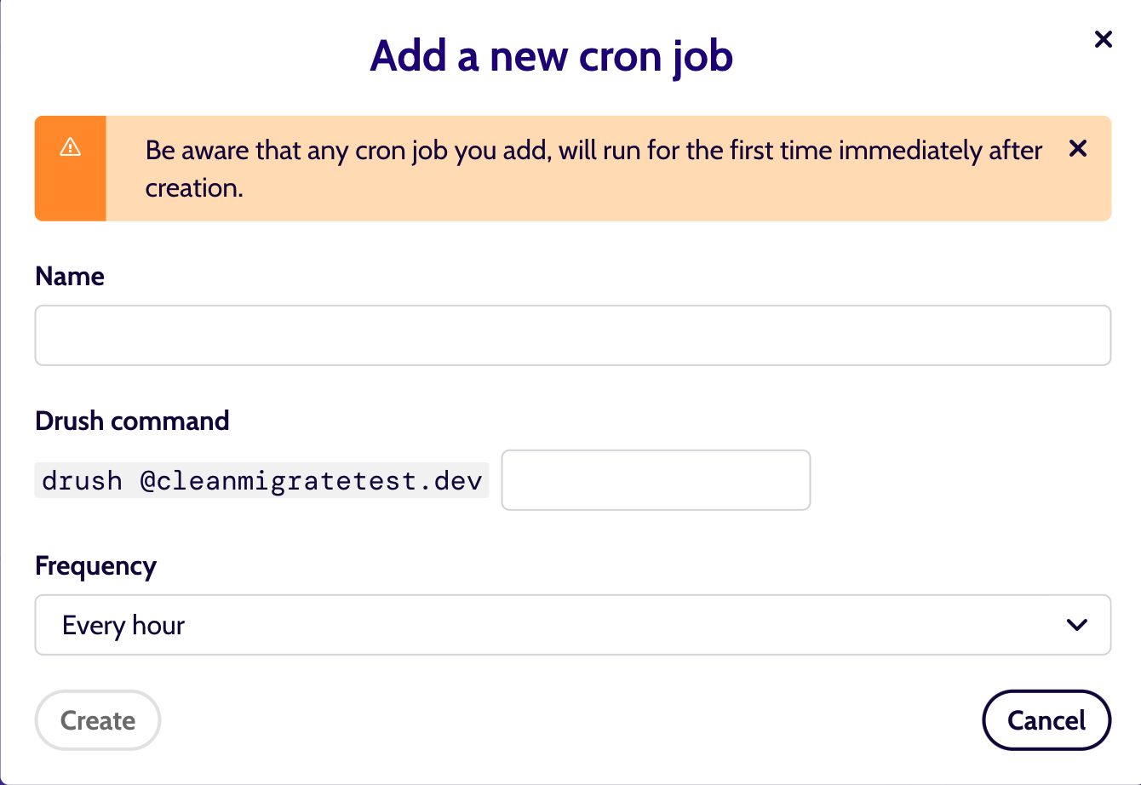
Task: Click the drush @cleanmigratetest.dev prefix
Action: (x=262, y=480)
